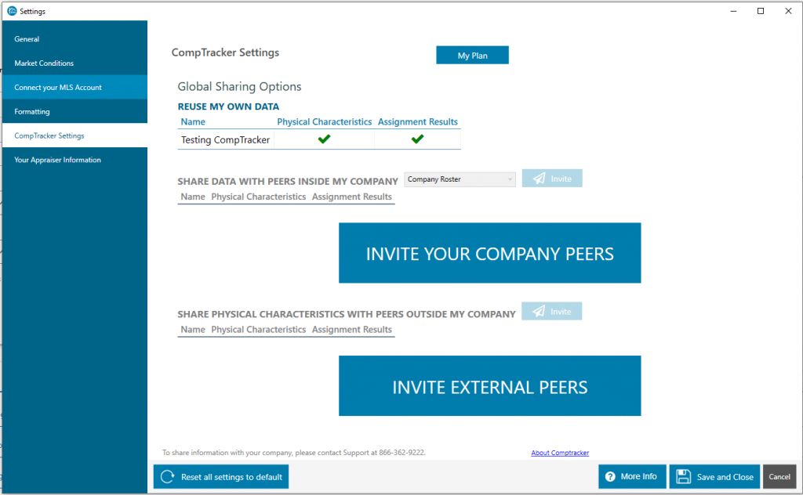Click Physical Characteristics header in inside-company table
This screenshot has width=803, height=495.
coord(259,197)
